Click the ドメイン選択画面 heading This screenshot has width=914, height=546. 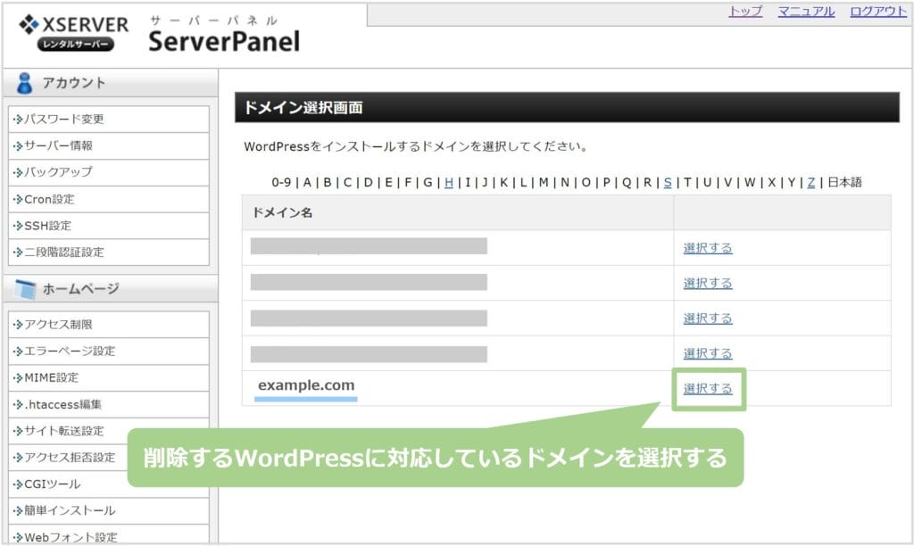pos(303,107)
